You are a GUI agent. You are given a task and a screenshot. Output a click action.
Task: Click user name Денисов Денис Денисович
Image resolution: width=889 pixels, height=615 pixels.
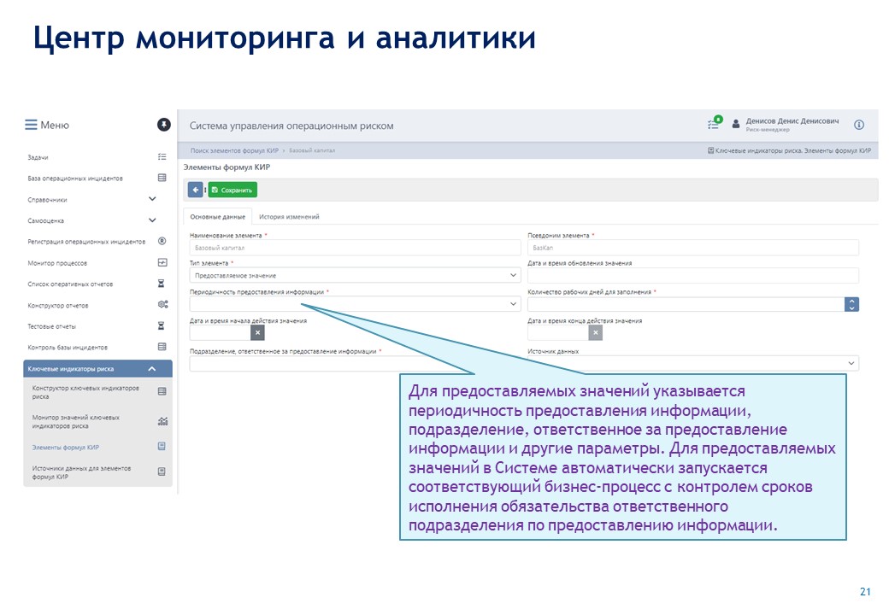point(792,120)
